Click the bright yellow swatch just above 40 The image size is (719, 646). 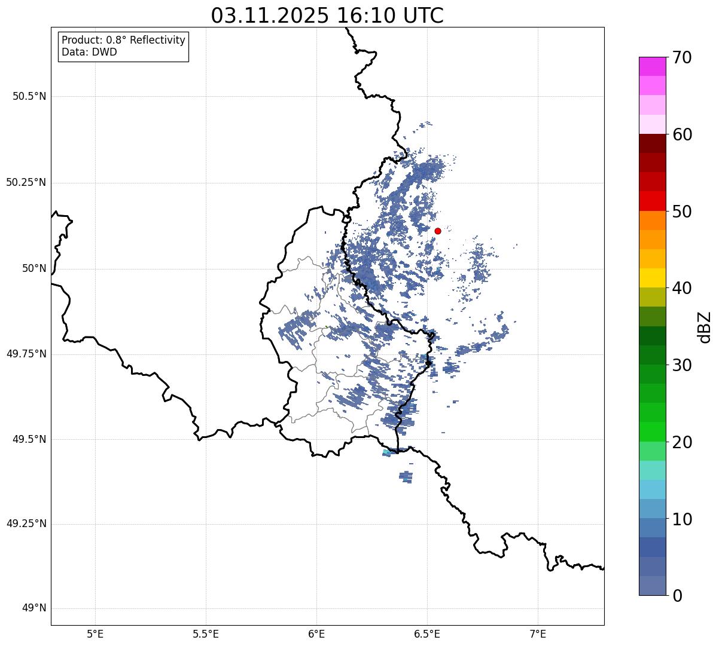point(652,278)
